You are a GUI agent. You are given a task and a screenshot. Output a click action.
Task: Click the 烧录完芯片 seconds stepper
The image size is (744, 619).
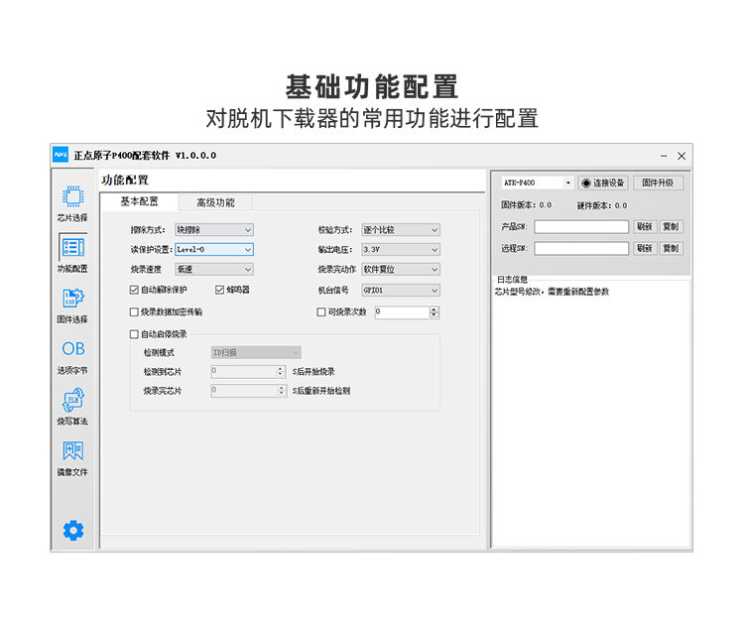[282, 391]
